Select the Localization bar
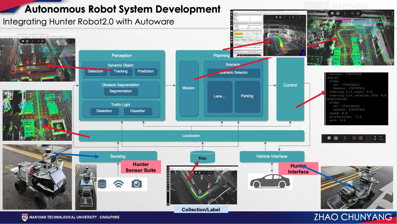 click(191, 136)
